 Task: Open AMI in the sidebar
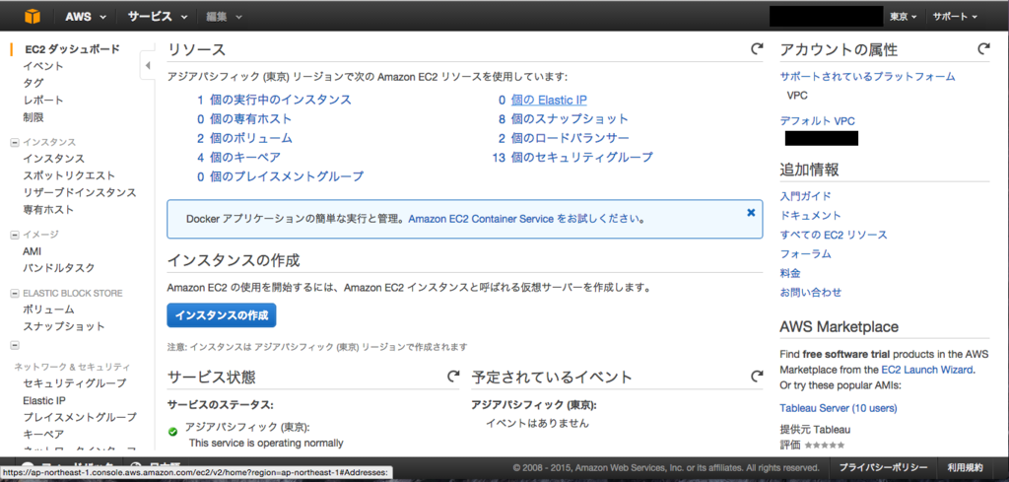(x=33, y=251)
